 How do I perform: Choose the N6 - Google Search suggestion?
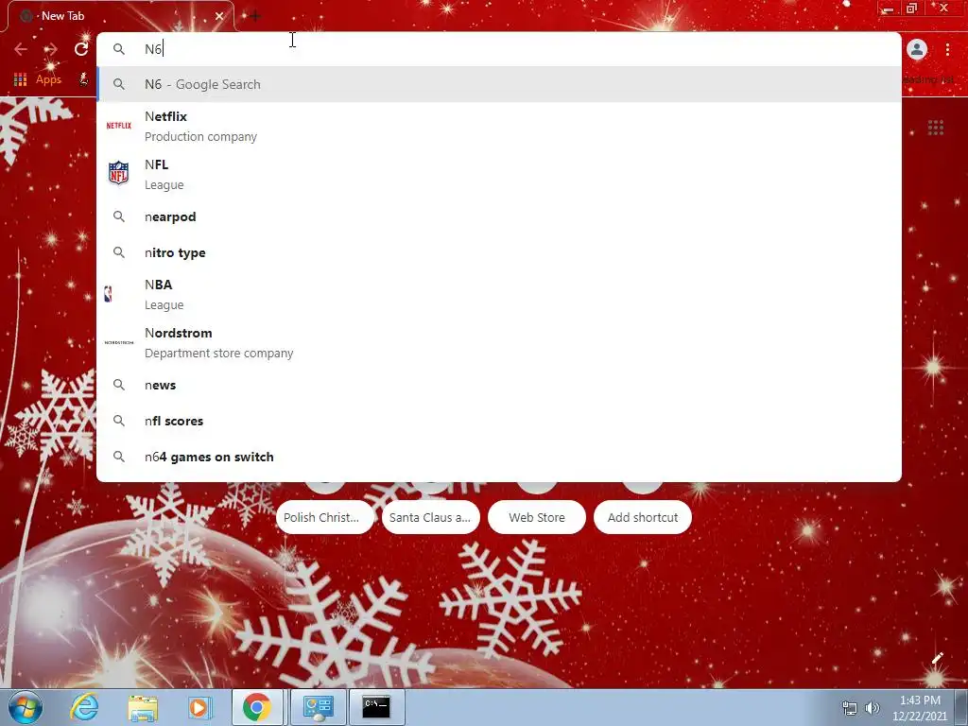499,84
